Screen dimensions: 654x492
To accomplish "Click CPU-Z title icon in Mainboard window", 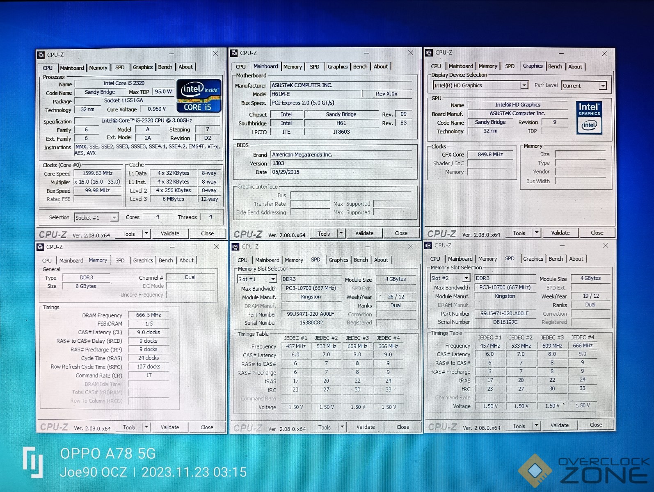I will (234, 53).
